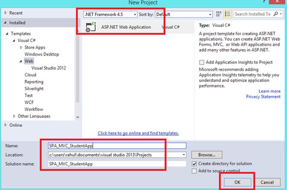Viewport: 287px width, 190px height.
Task: Open the Location path dropdown arrow
Action: [x=184, y=155]
